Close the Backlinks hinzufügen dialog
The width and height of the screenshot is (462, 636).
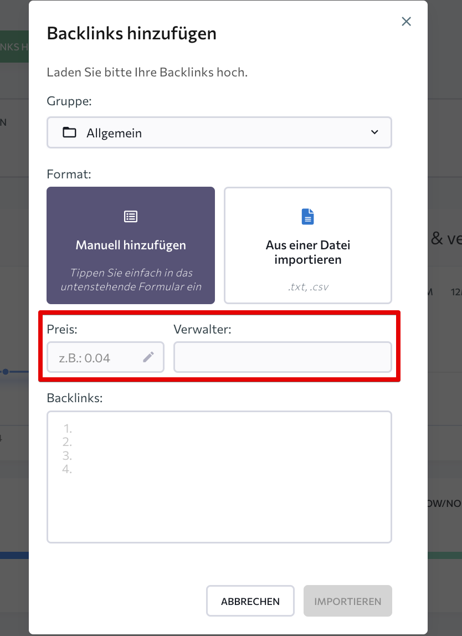click(x=406, y=22)
